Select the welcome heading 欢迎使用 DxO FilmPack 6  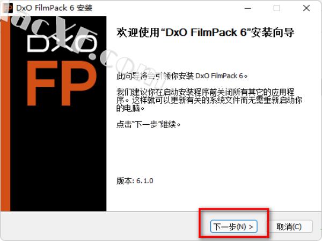[x=206, y=33]
